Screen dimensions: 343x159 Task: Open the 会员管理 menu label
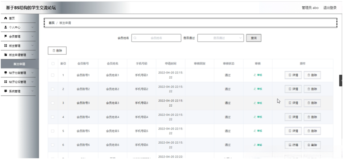15,37
